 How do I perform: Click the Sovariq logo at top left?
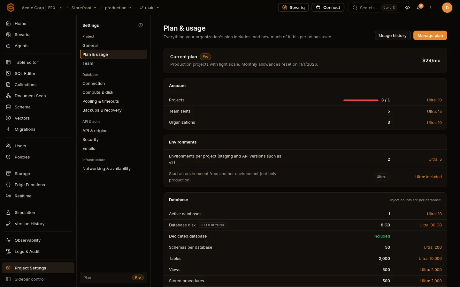tap(11, 7)
